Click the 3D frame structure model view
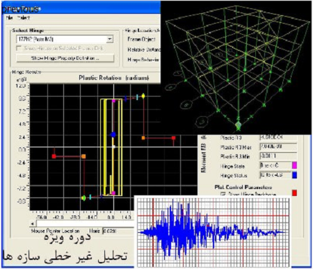Screen dimensions: 313x269 pyautogui.click(x=236, y=67)
